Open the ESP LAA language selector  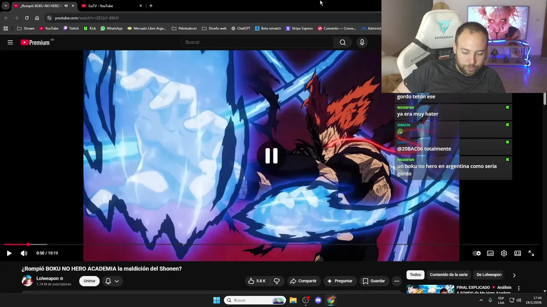[501, 300]
